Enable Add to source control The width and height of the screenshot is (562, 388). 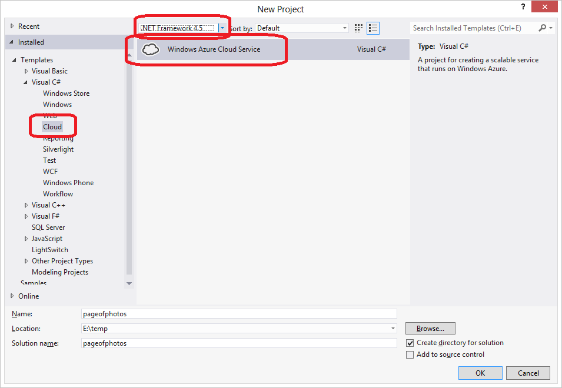(x=410, y=354)
